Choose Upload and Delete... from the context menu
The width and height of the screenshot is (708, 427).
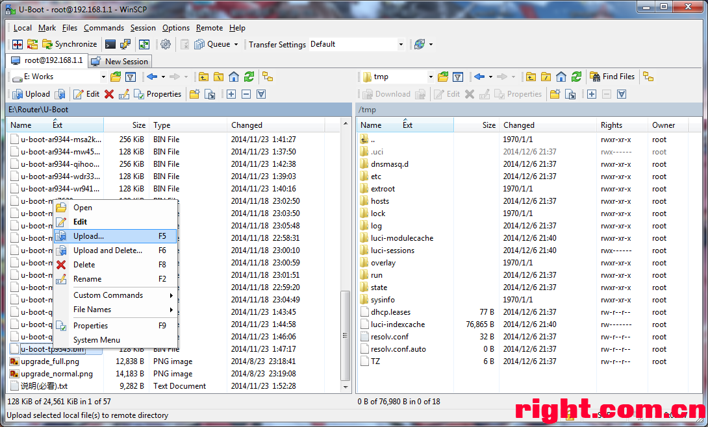pyautogui.click(x=115, y=250)
